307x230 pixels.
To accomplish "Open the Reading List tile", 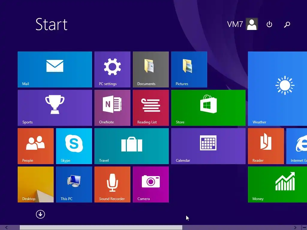I will [x=151, y=108].
